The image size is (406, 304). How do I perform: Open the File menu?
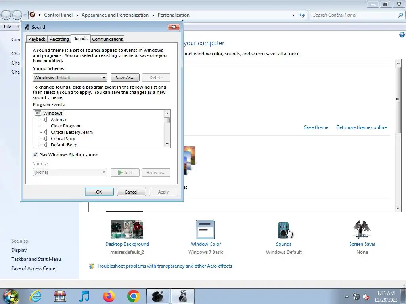8,27
